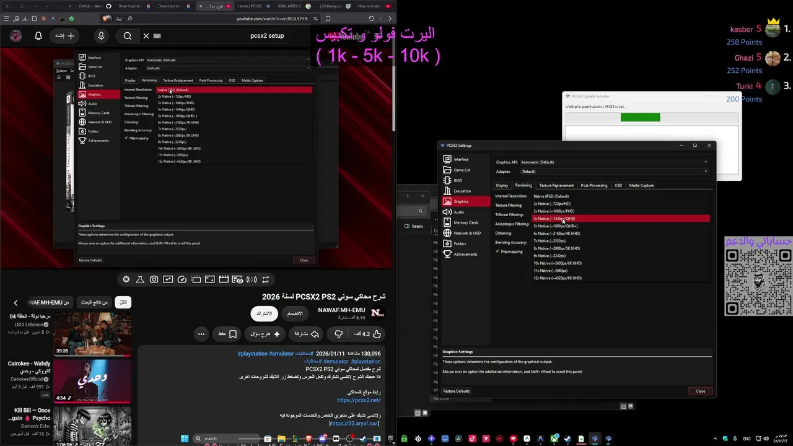Screen dimensions: 793x446
Task: Switch to OSD tab in PCSX2 Settings
Action: (x=618, y=185)
